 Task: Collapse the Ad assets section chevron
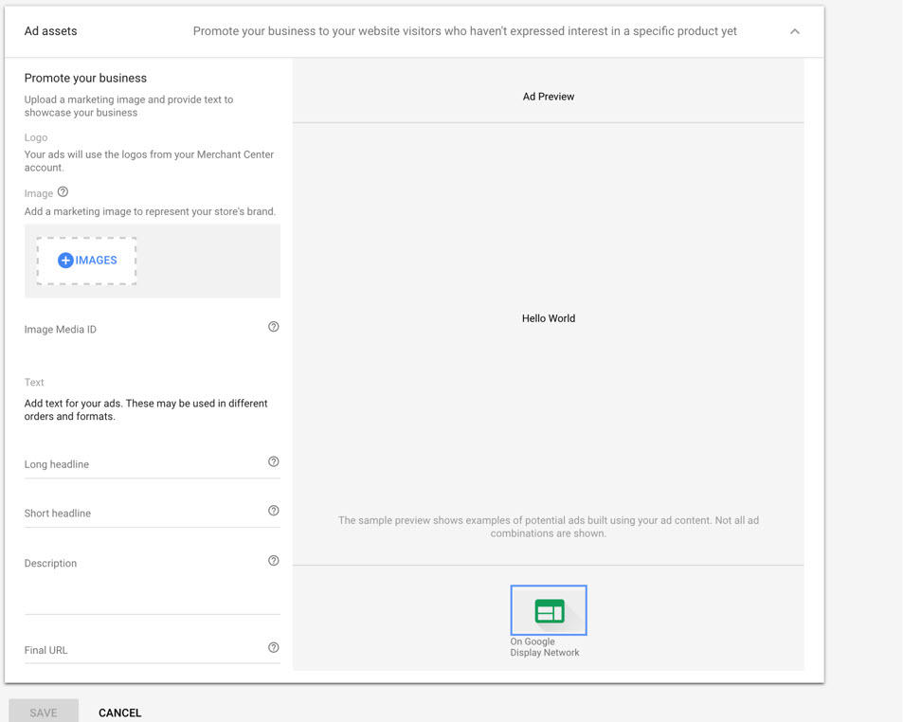795,31
